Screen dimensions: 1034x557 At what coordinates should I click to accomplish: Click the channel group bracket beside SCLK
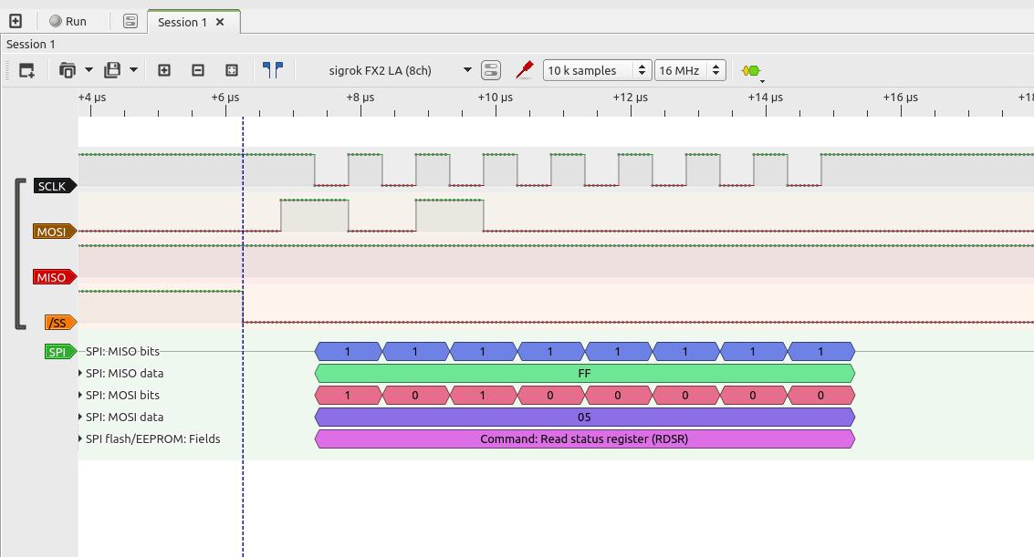click(x=20, y=253)
